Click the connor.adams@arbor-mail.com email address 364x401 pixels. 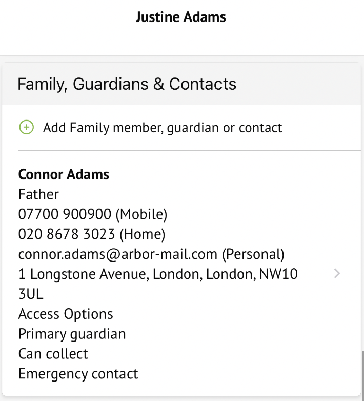click(118, 254)
